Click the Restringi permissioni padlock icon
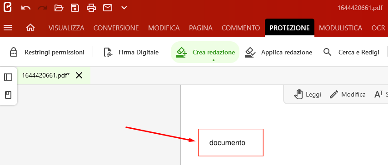 coord(13,53)
